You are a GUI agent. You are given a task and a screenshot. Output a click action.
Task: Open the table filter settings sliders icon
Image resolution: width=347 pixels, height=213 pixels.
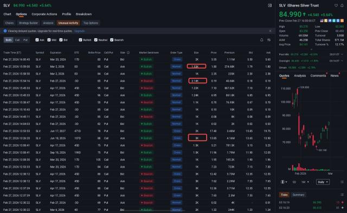[269, 40]
